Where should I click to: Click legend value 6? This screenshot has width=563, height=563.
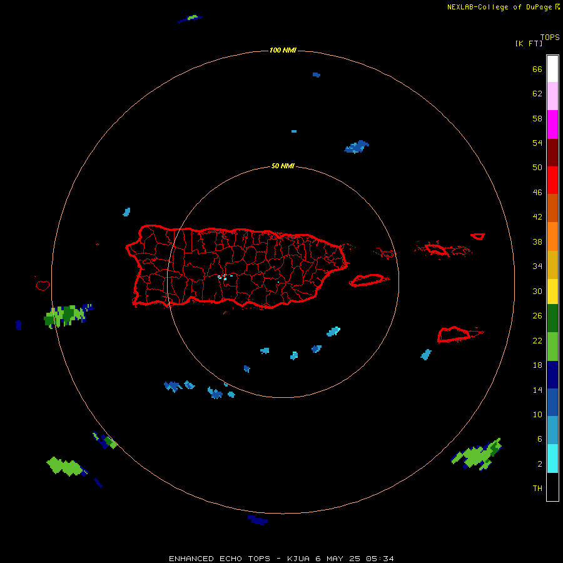tap(540, 439)
